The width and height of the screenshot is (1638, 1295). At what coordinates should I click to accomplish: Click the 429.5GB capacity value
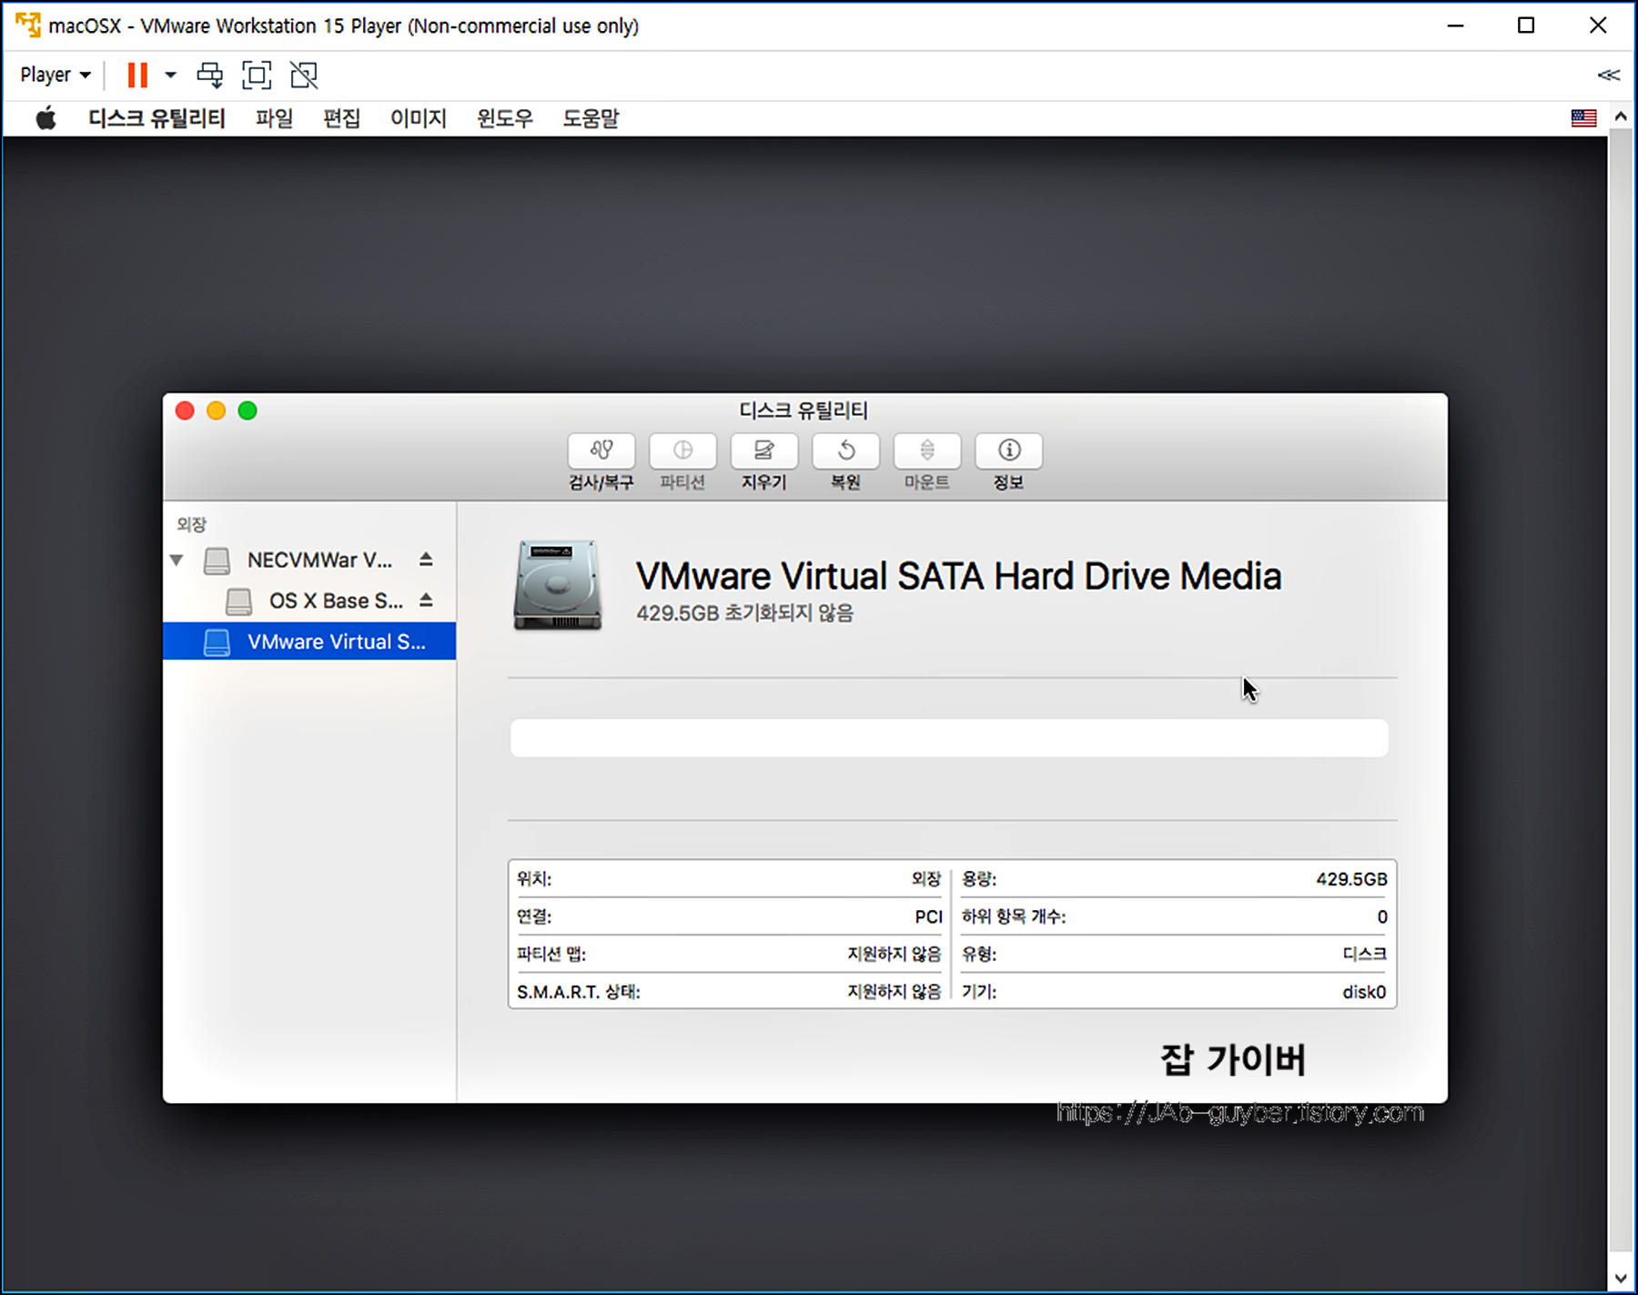coord(1351,879)
